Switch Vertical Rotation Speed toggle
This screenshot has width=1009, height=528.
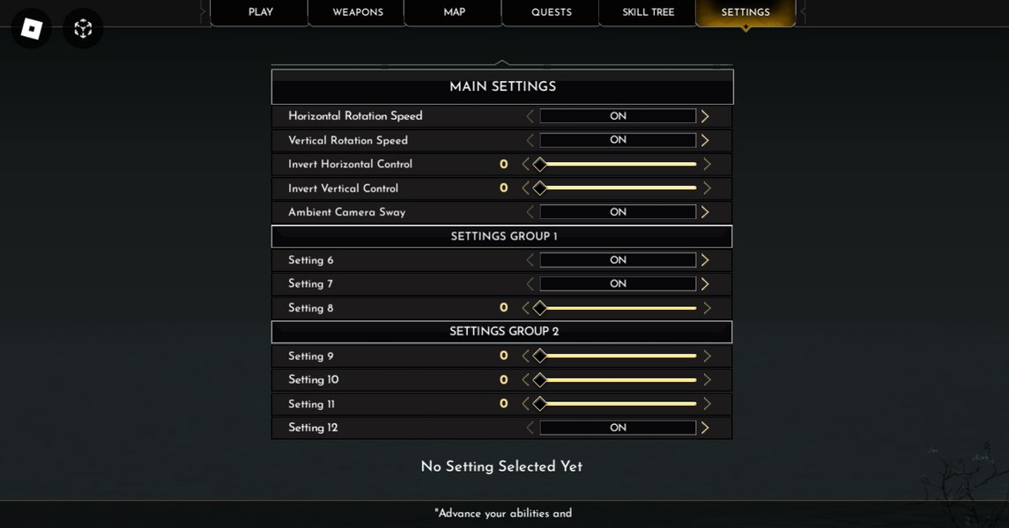(x=617, y=140)
